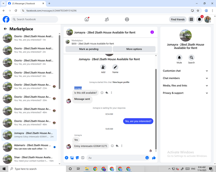Expand the Chat members section
This screenshot has height=172, width=216.
[185, 78]
